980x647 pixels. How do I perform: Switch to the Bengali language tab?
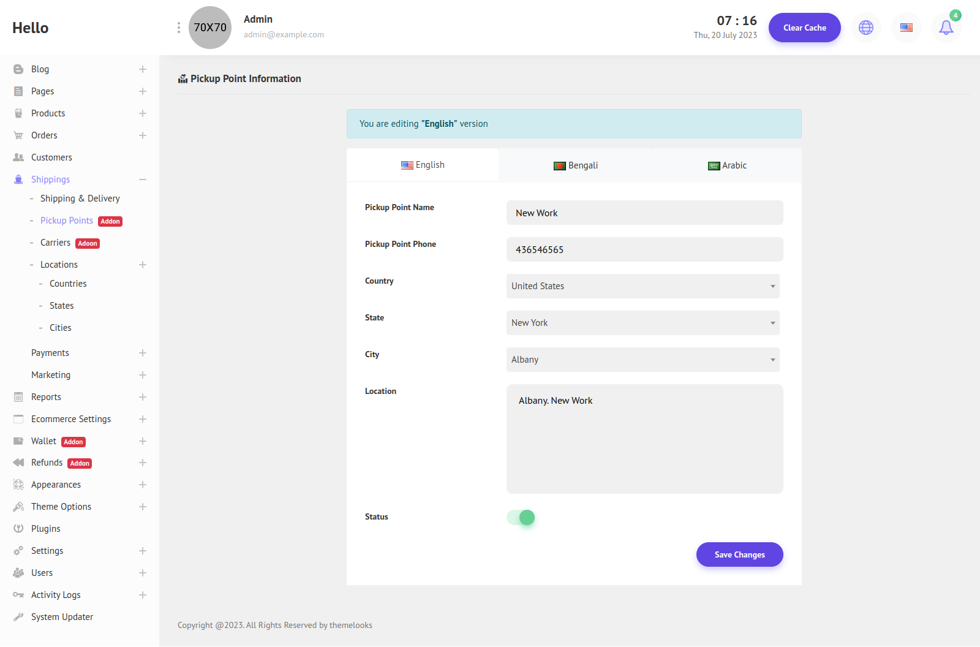click(575, 165)
